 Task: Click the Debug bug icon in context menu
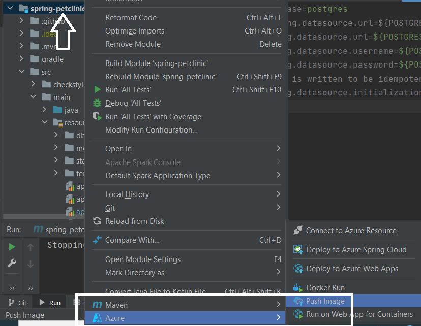[97, 103]
